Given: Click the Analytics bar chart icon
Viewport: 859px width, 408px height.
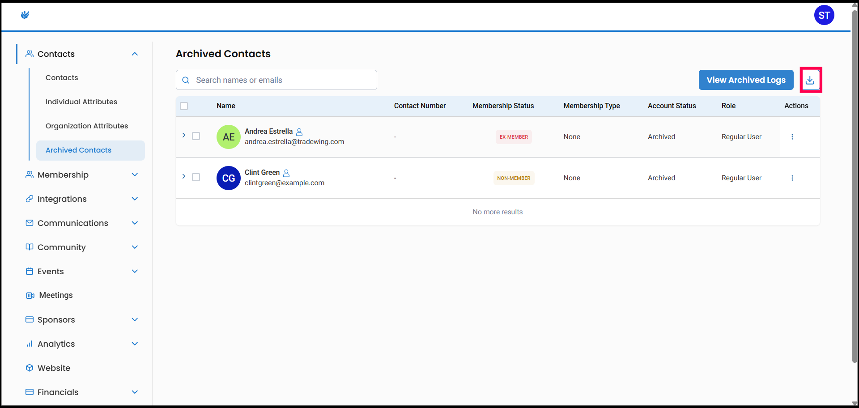Looking at the screenshot, I should (30, 344).
